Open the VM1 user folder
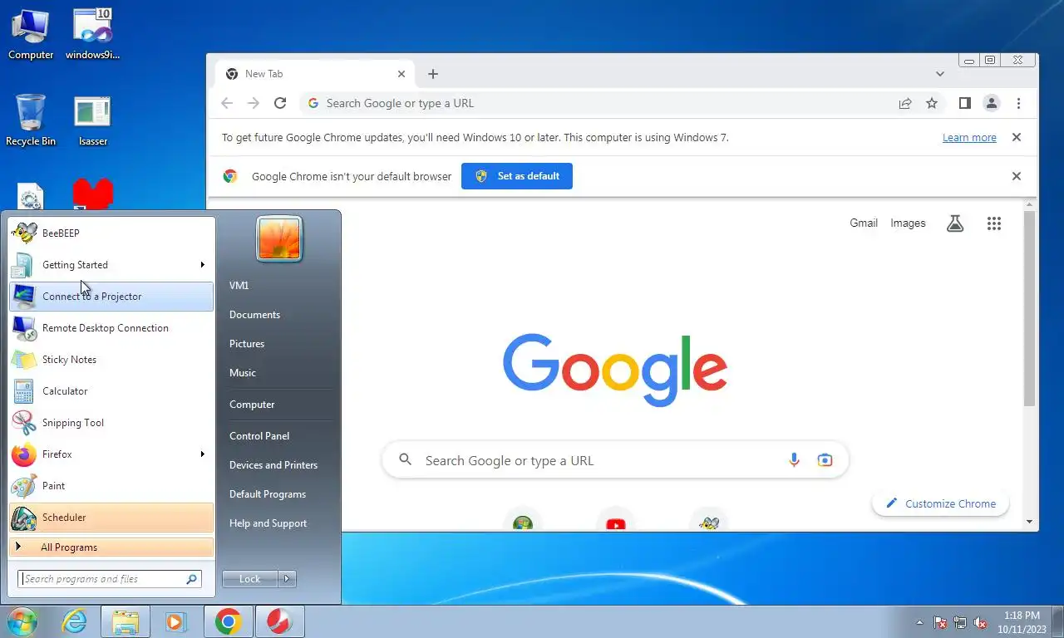This screenshot has width=1064, height=638. coord(239,286)
